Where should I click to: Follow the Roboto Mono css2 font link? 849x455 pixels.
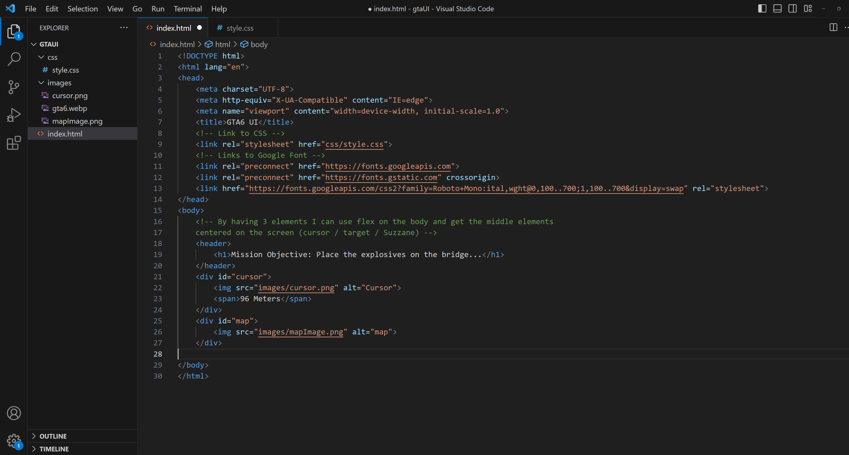pyautogui.click(x=466, y=188)
